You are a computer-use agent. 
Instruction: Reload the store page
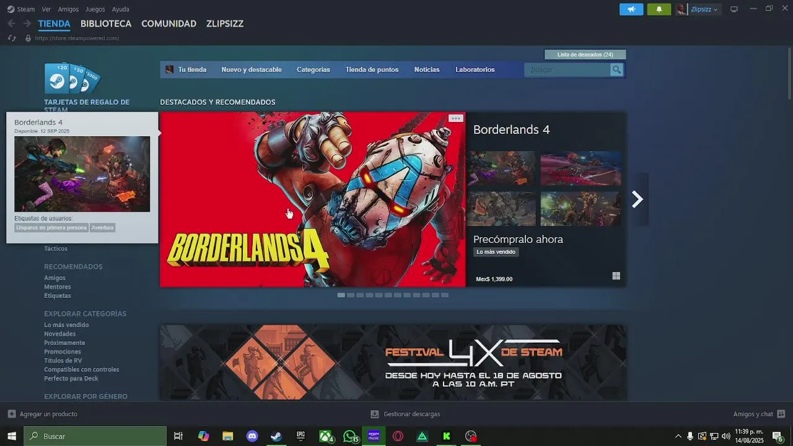[11, 38]
